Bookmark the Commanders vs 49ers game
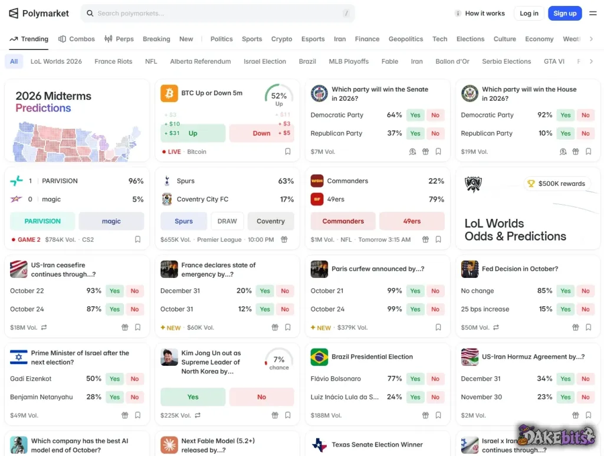Image resolution: width=604 pixels, height=456 pixels. [x=438, y=239]
